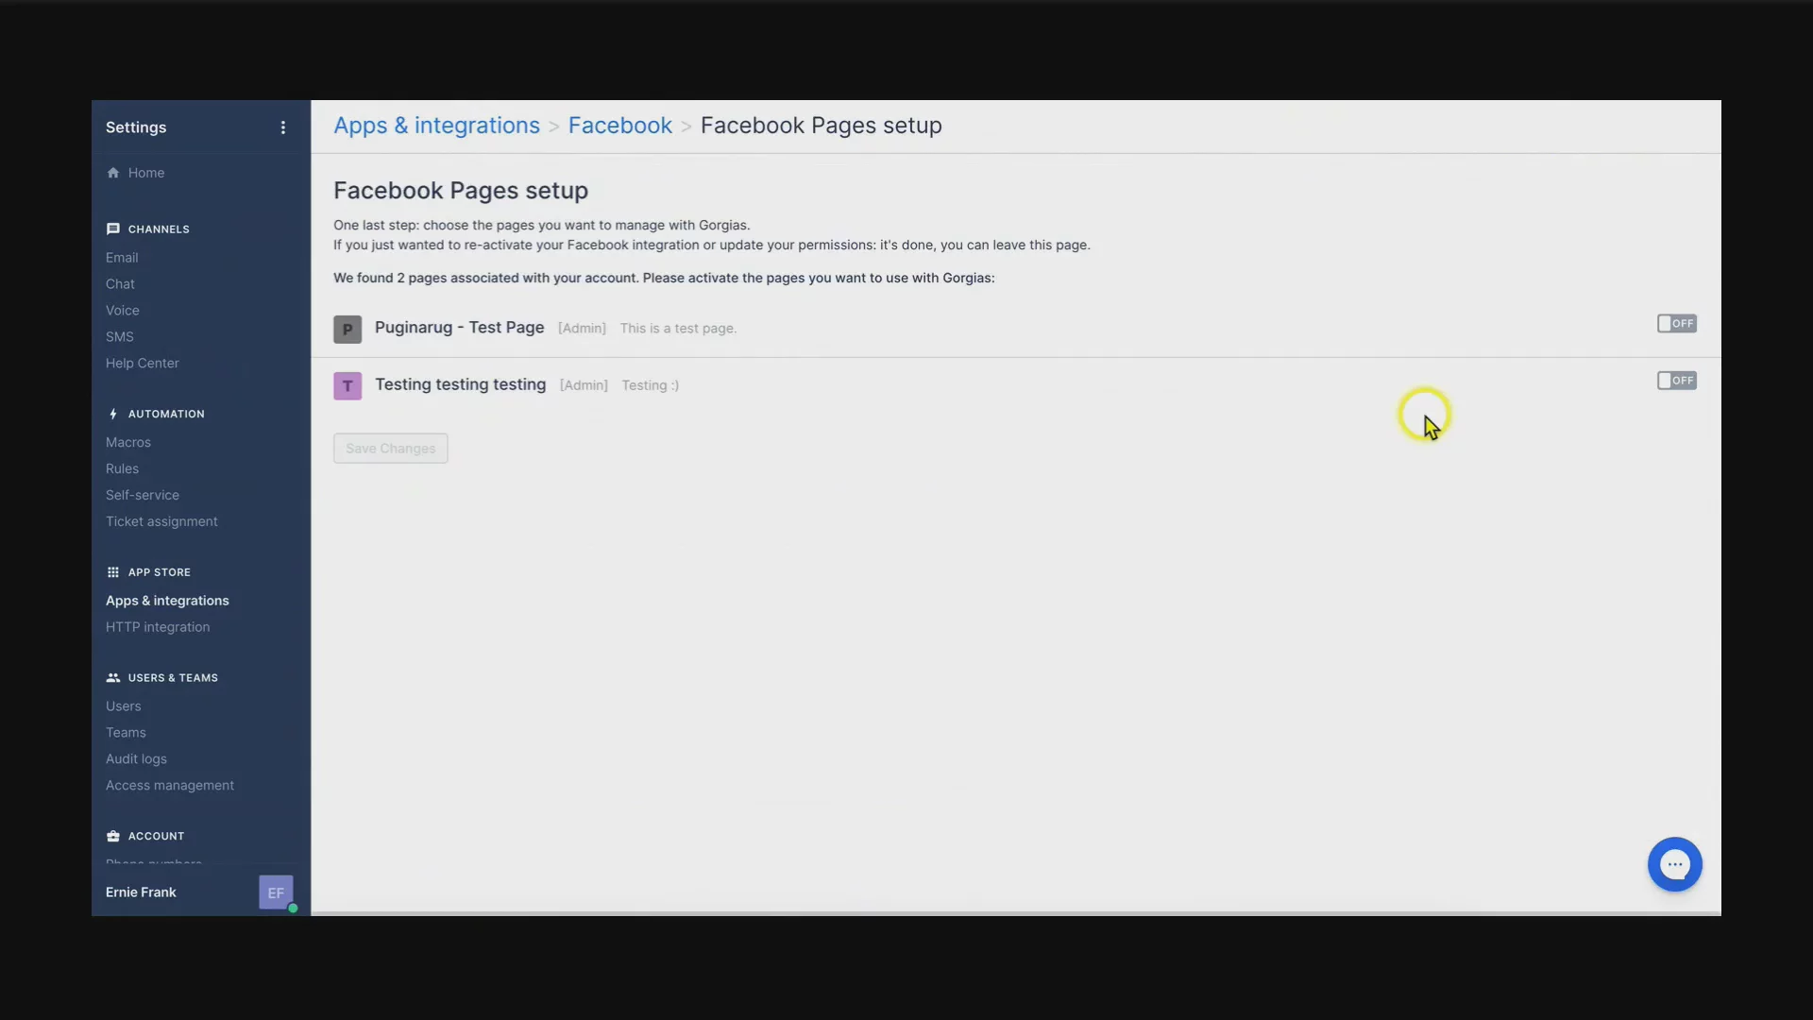Viewport: 1813px width, 1020px height.
Task: Click the App Store grid icon
Action: pos(113,572)
